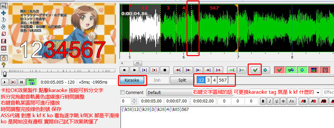The image size is (334, 128).
Task: Click the Split button
Action: 182,80
